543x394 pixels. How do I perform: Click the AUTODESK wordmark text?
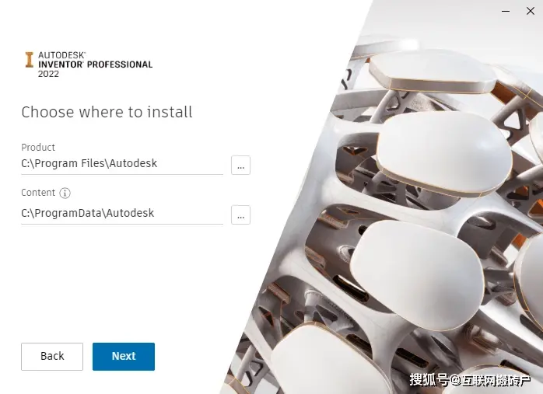61,55
